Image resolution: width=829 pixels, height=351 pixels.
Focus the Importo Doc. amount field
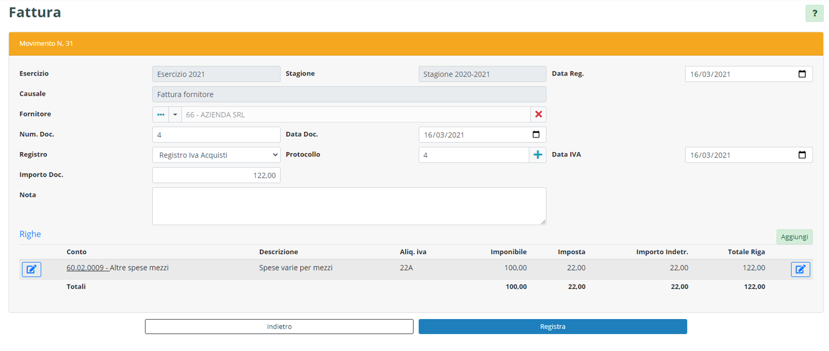216,175
